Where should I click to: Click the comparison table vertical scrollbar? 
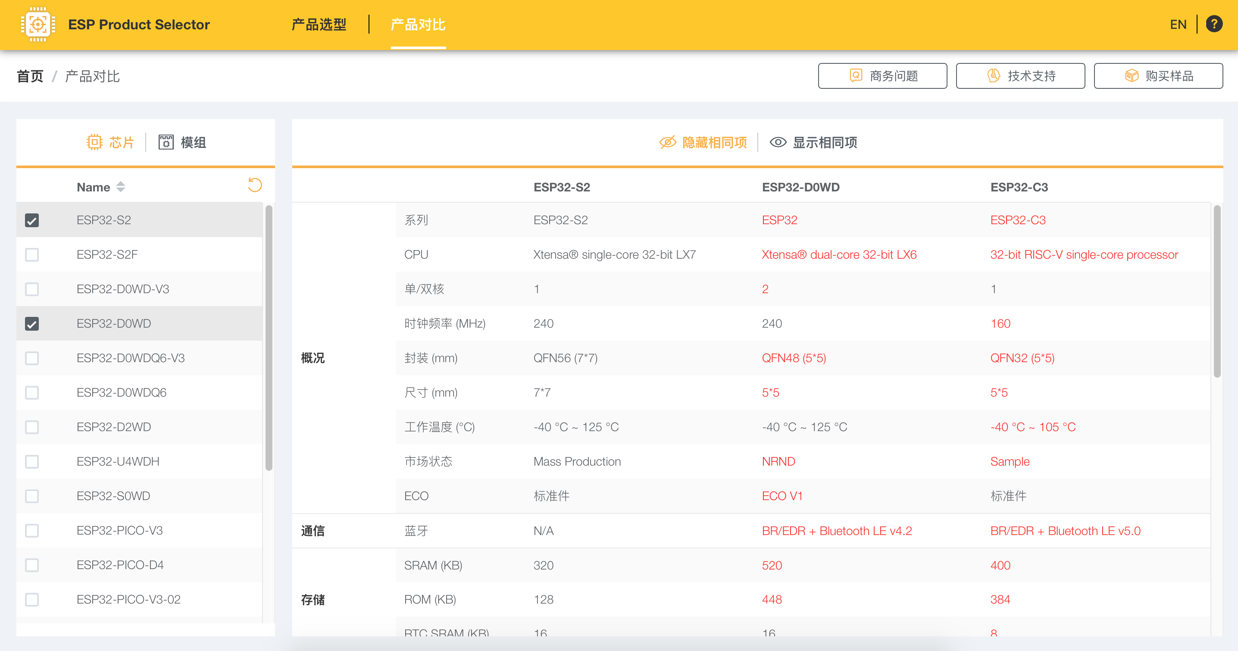[1216, 291]
